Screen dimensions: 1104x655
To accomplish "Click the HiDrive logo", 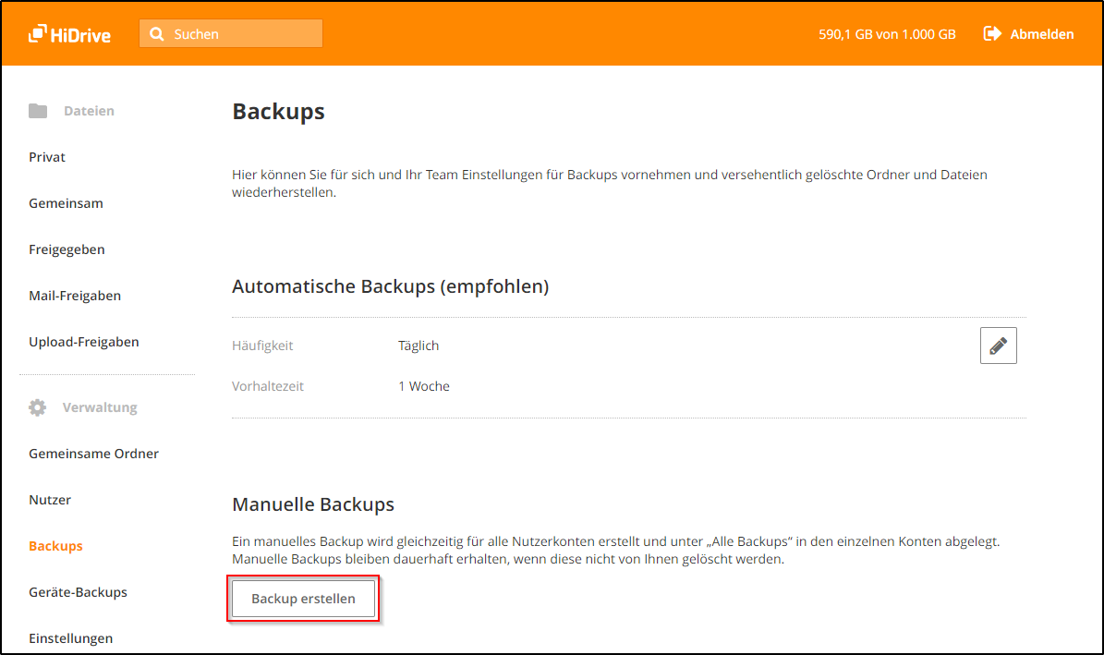I will [69, 34].
